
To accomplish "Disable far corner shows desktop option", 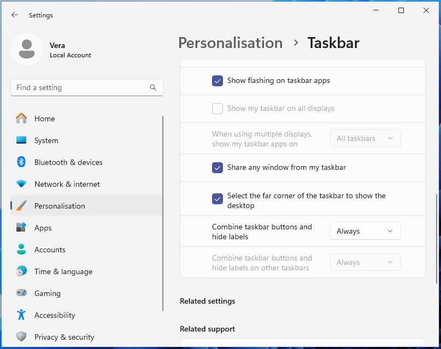I will (217, 199).
